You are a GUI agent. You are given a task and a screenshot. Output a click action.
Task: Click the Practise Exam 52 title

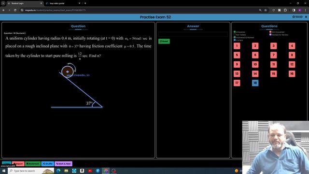click(x=155, y=17)
